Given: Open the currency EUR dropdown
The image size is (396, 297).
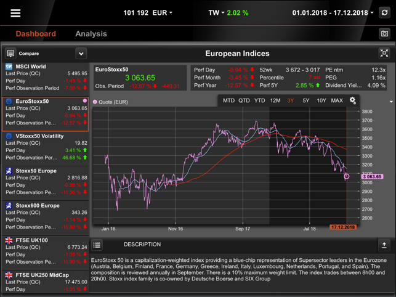Looking at the screenshot, I should coord(162,13).
